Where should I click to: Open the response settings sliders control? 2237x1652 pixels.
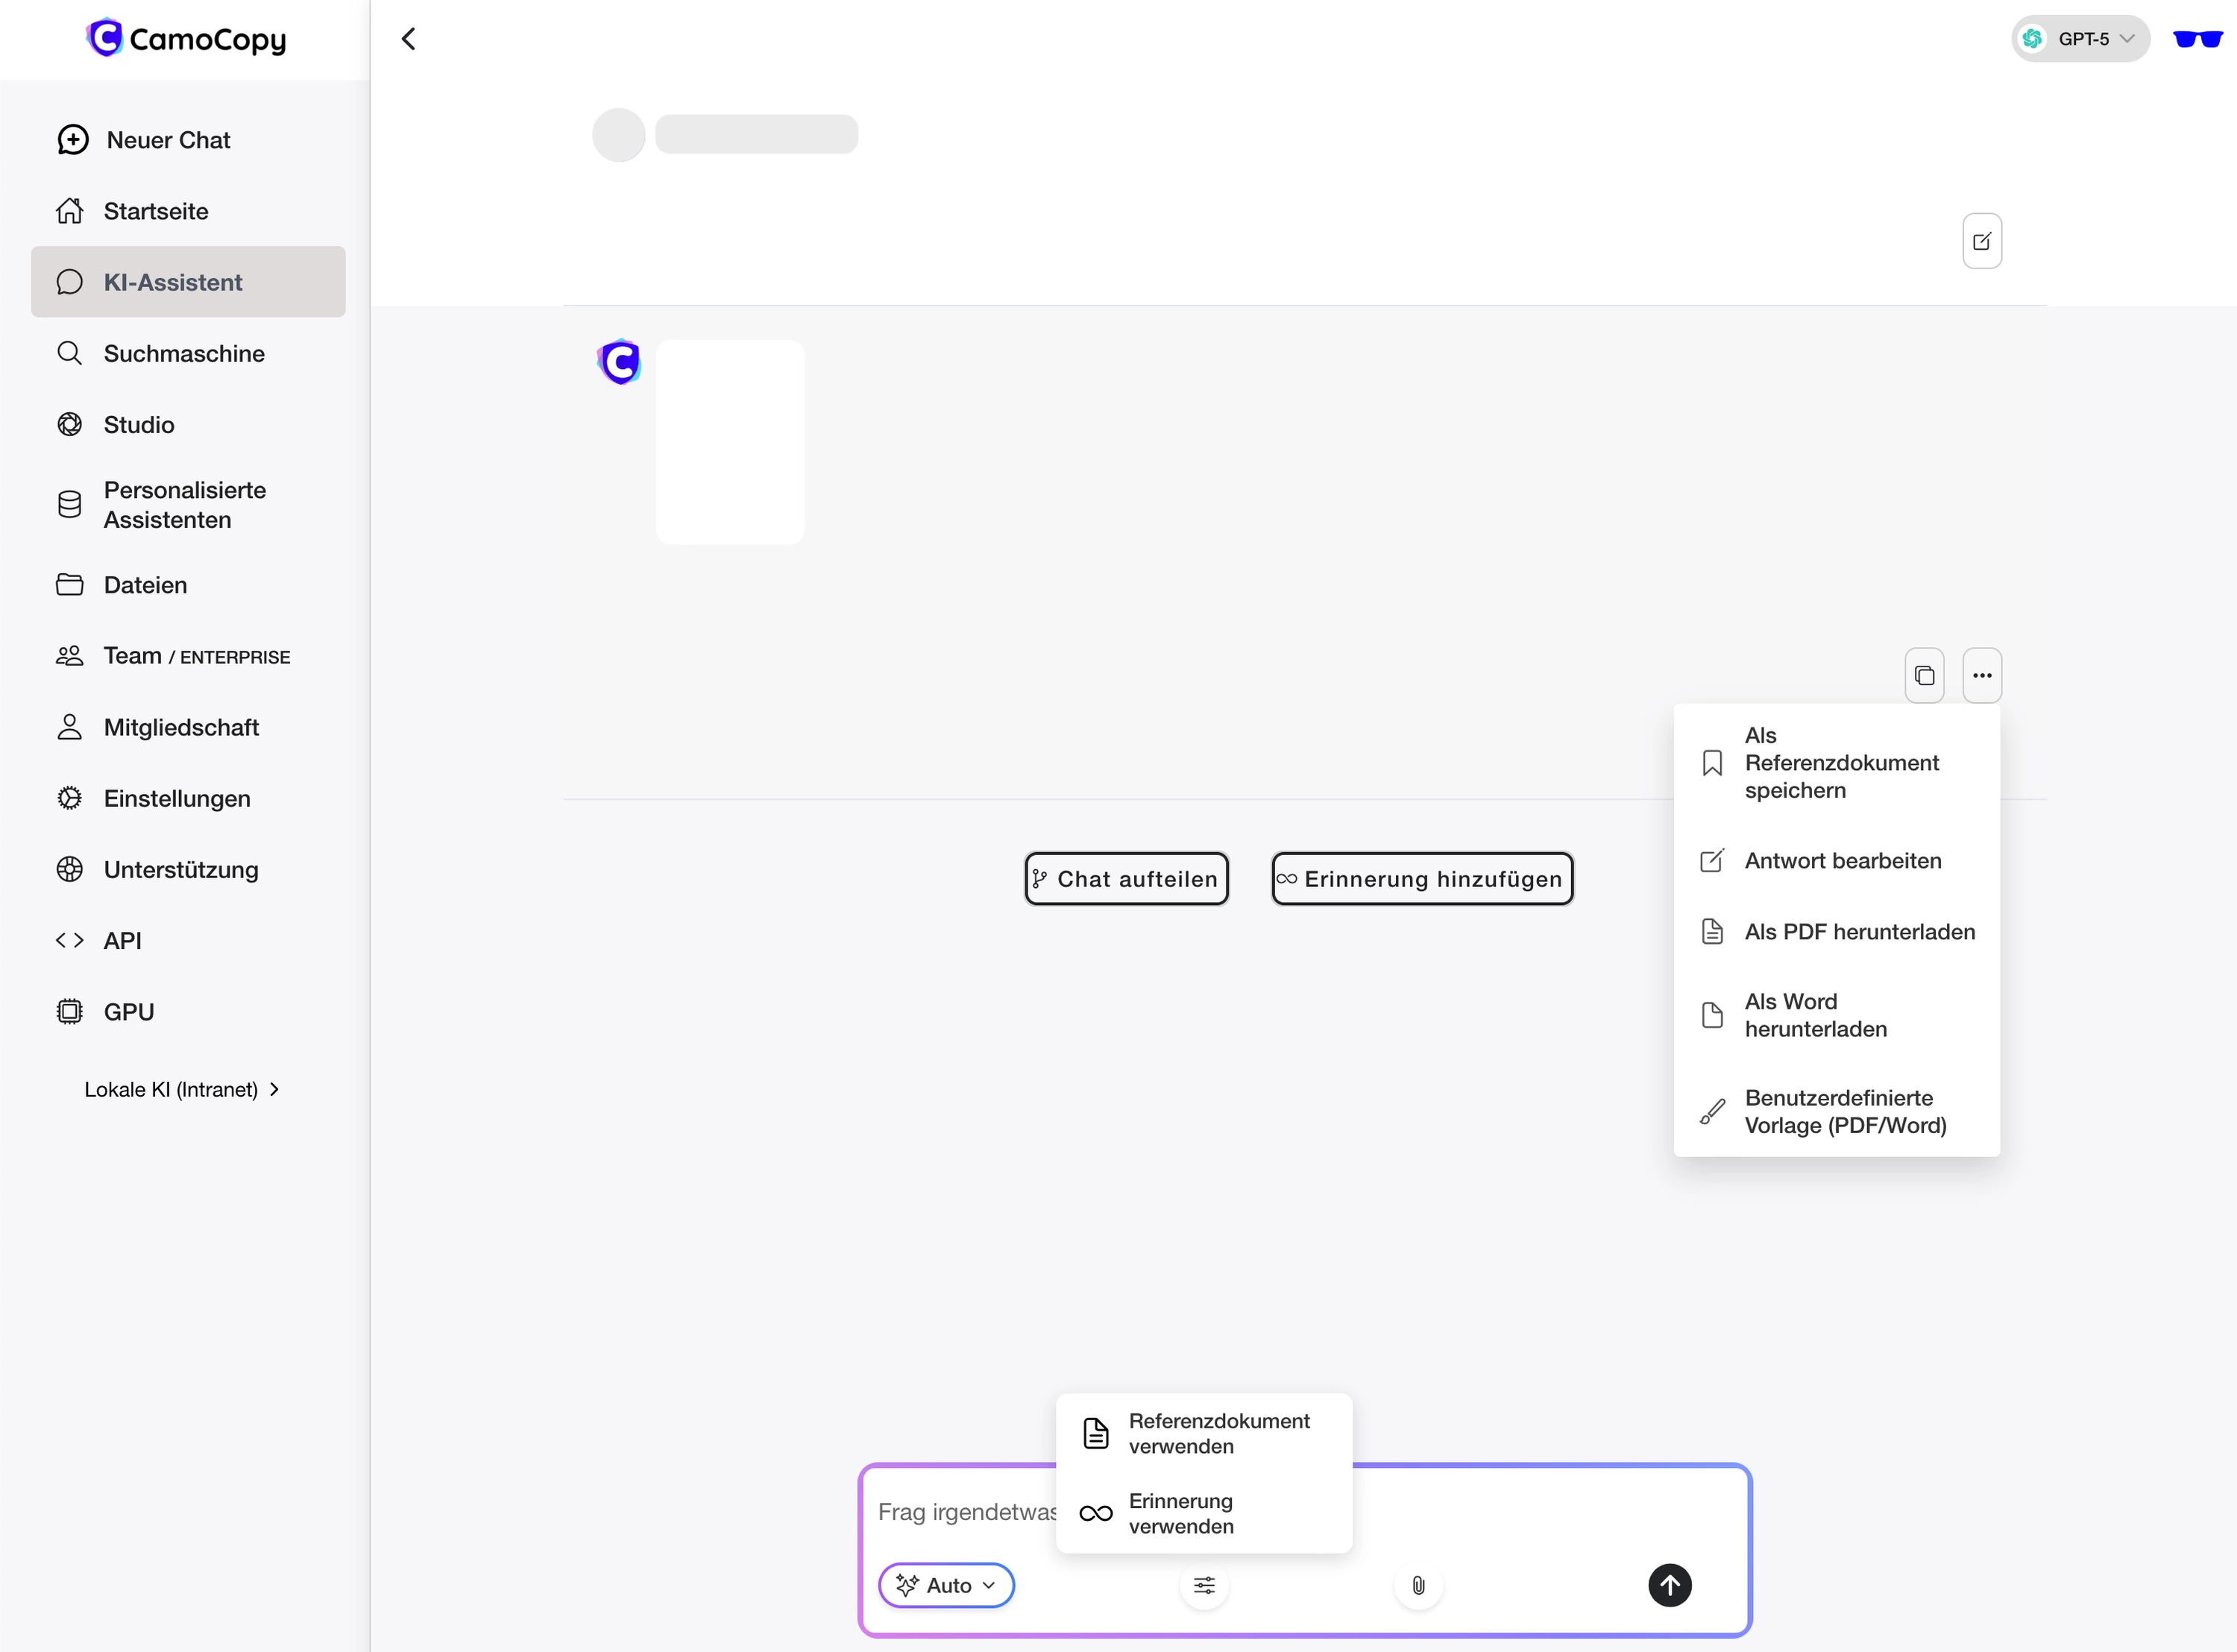pos(1204,1585)
